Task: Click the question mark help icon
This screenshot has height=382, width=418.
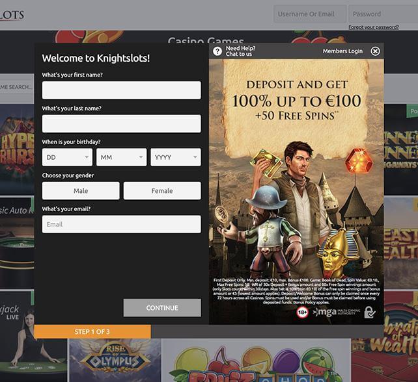Action: click(217, 51)
